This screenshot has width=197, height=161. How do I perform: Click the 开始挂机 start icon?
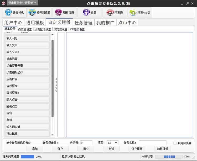[8, 13]
